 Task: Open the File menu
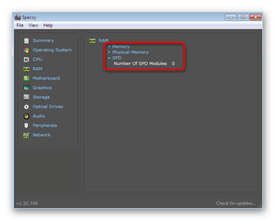[20, 25]
